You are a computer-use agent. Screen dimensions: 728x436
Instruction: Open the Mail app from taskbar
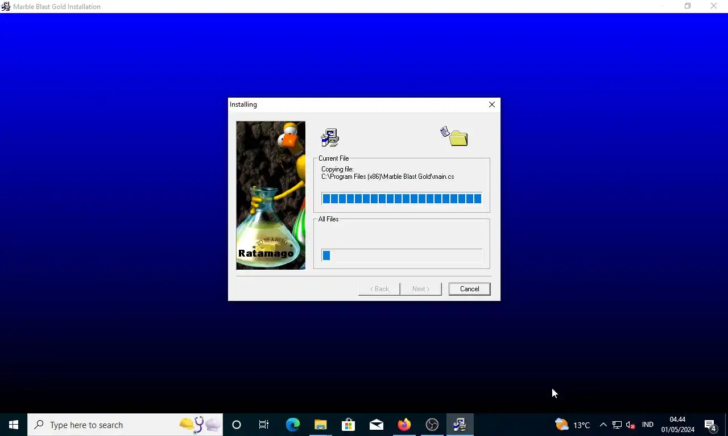click(x=376, y=425)
